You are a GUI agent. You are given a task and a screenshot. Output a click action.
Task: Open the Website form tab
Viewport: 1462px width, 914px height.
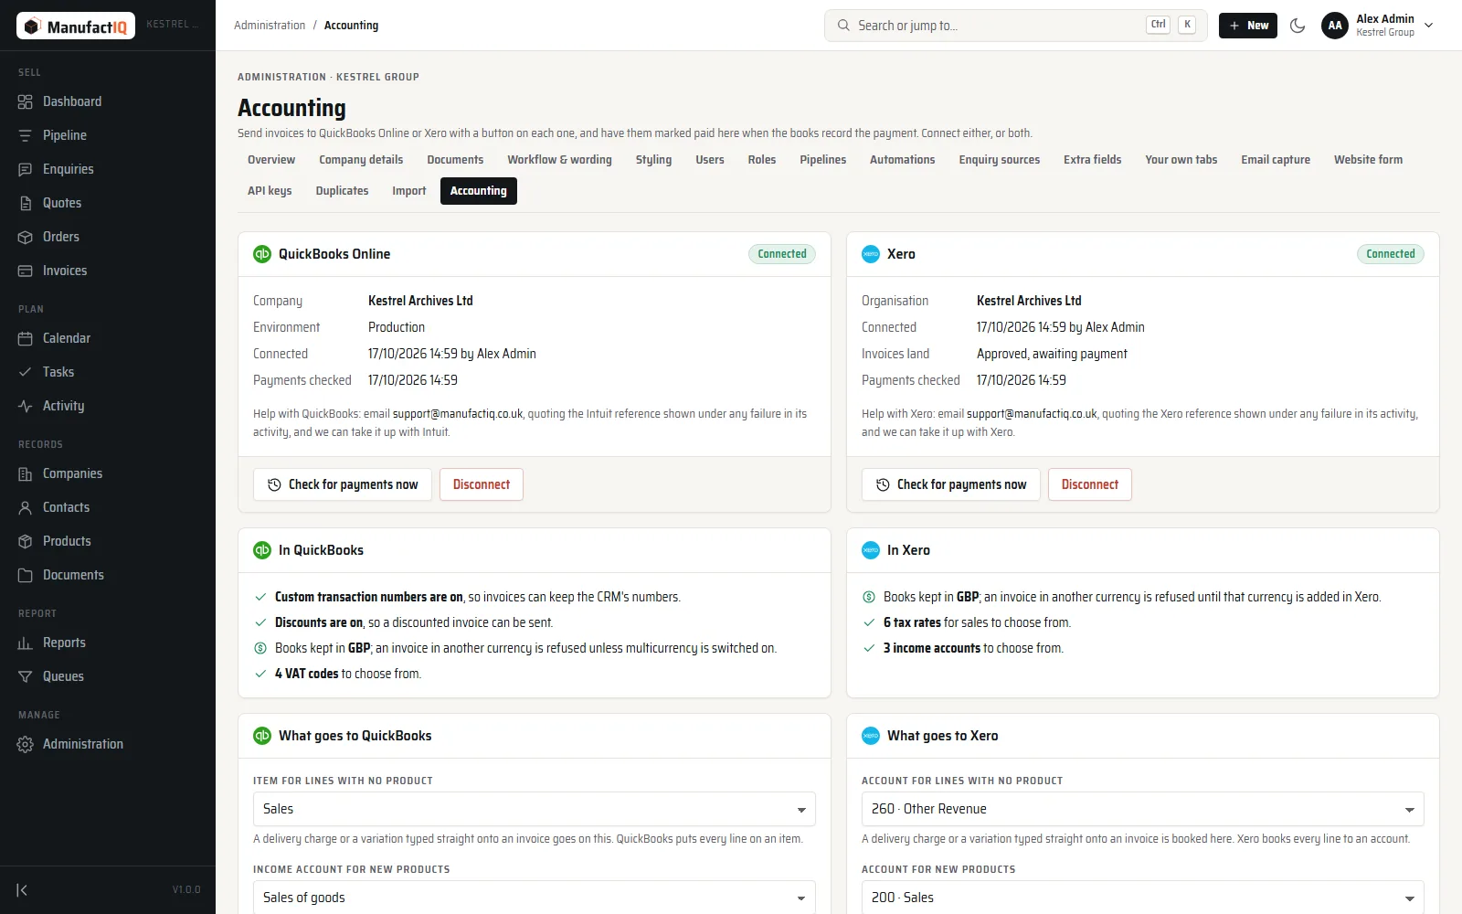1368,160
